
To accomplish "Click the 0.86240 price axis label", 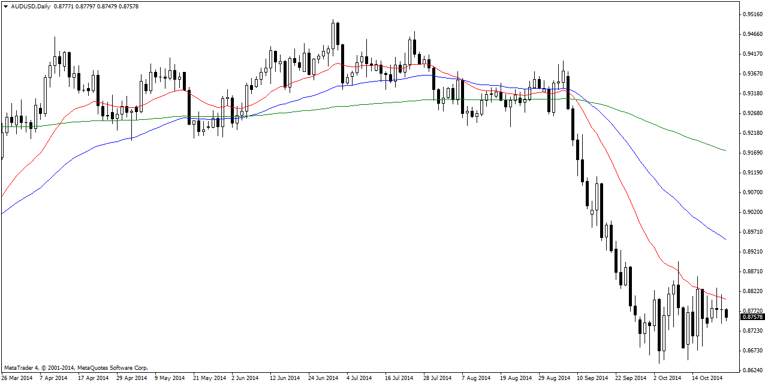I will [x=752, y=370].
